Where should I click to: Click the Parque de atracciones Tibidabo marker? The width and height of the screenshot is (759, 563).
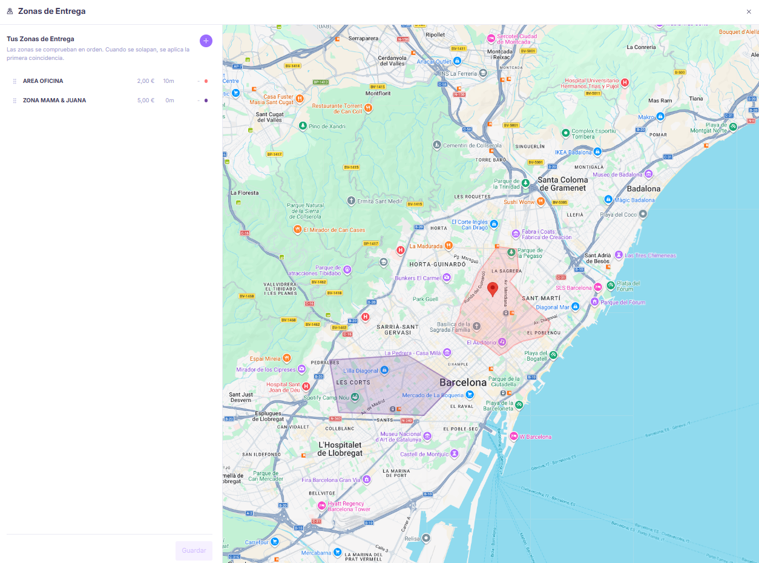coord(347,270)
